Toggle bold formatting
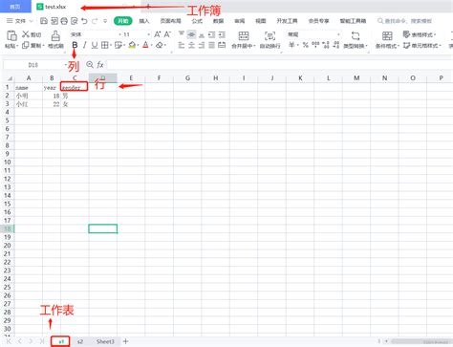This screenshot has width=453, height=347. coord(75,45)
